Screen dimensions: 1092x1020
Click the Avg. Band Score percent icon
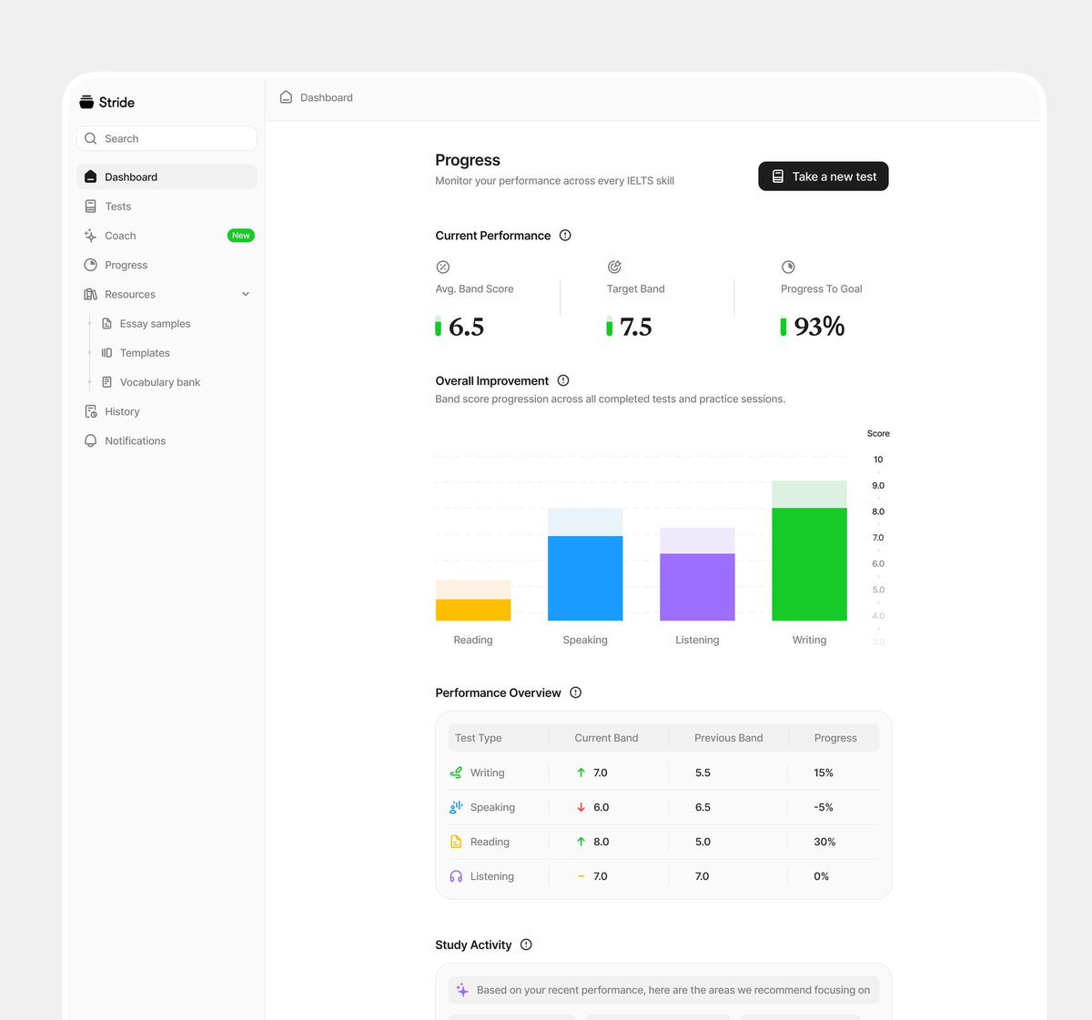[443, 267]
